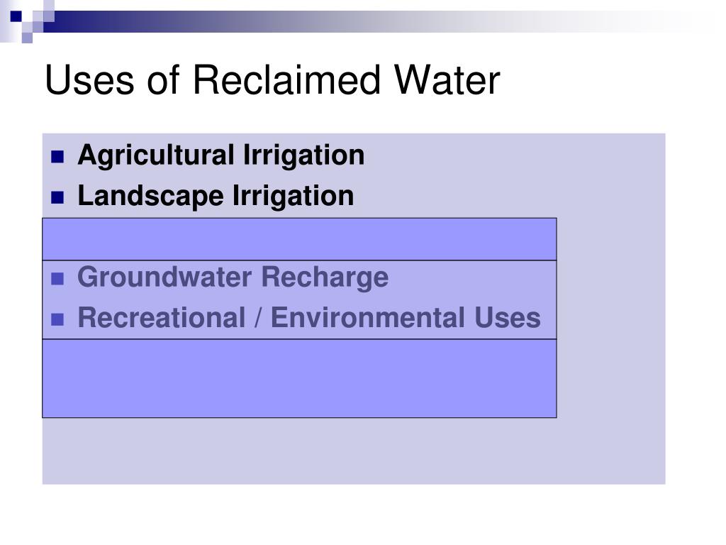Click the light purple square in the corner decoration
This screenshot has width=726, height=545.
pyautogui.click(x=28, y=38)
